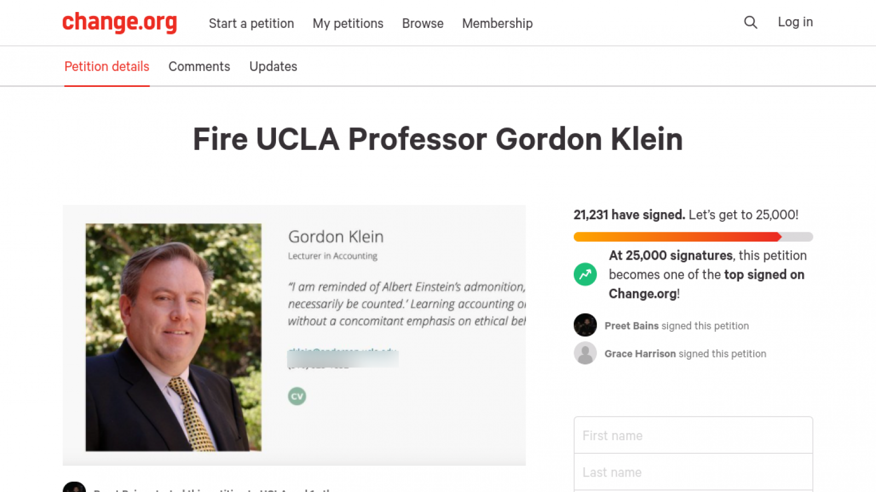
Task: Switch to the Updates tab
Action: tap(273, 66)
